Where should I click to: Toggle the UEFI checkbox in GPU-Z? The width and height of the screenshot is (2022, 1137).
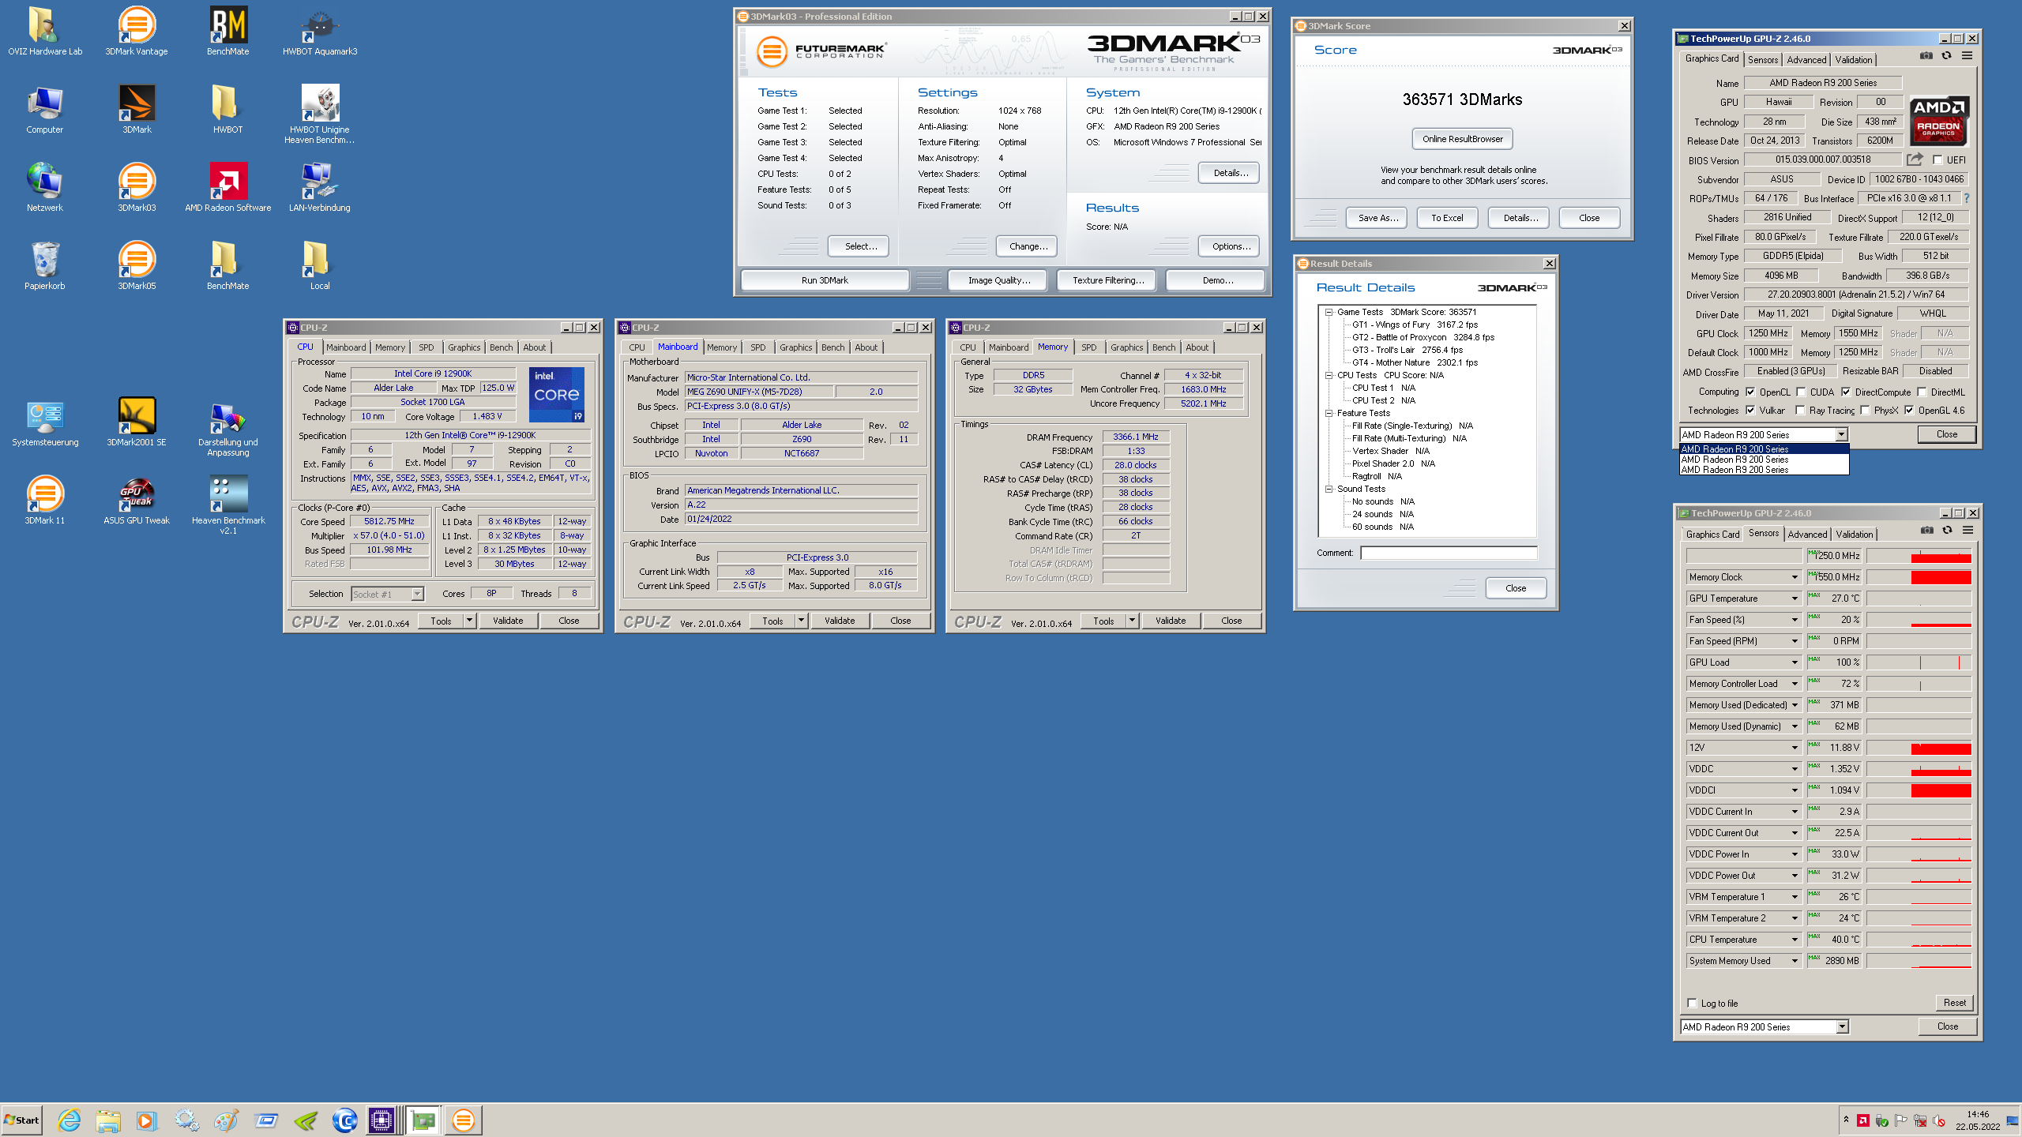1937,159
